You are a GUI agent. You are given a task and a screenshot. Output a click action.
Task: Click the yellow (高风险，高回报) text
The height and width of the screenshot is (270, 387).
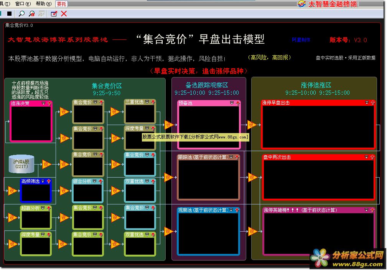[269, 58]
